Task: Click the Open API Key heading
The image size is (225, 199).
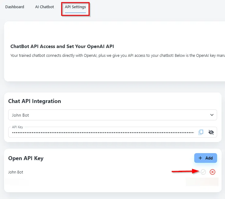Action: tap(26, 158)
